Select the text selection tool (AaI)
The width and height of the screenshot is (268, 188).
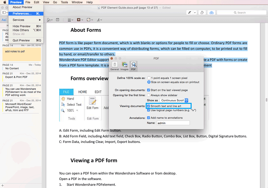(x=4, y=20)
